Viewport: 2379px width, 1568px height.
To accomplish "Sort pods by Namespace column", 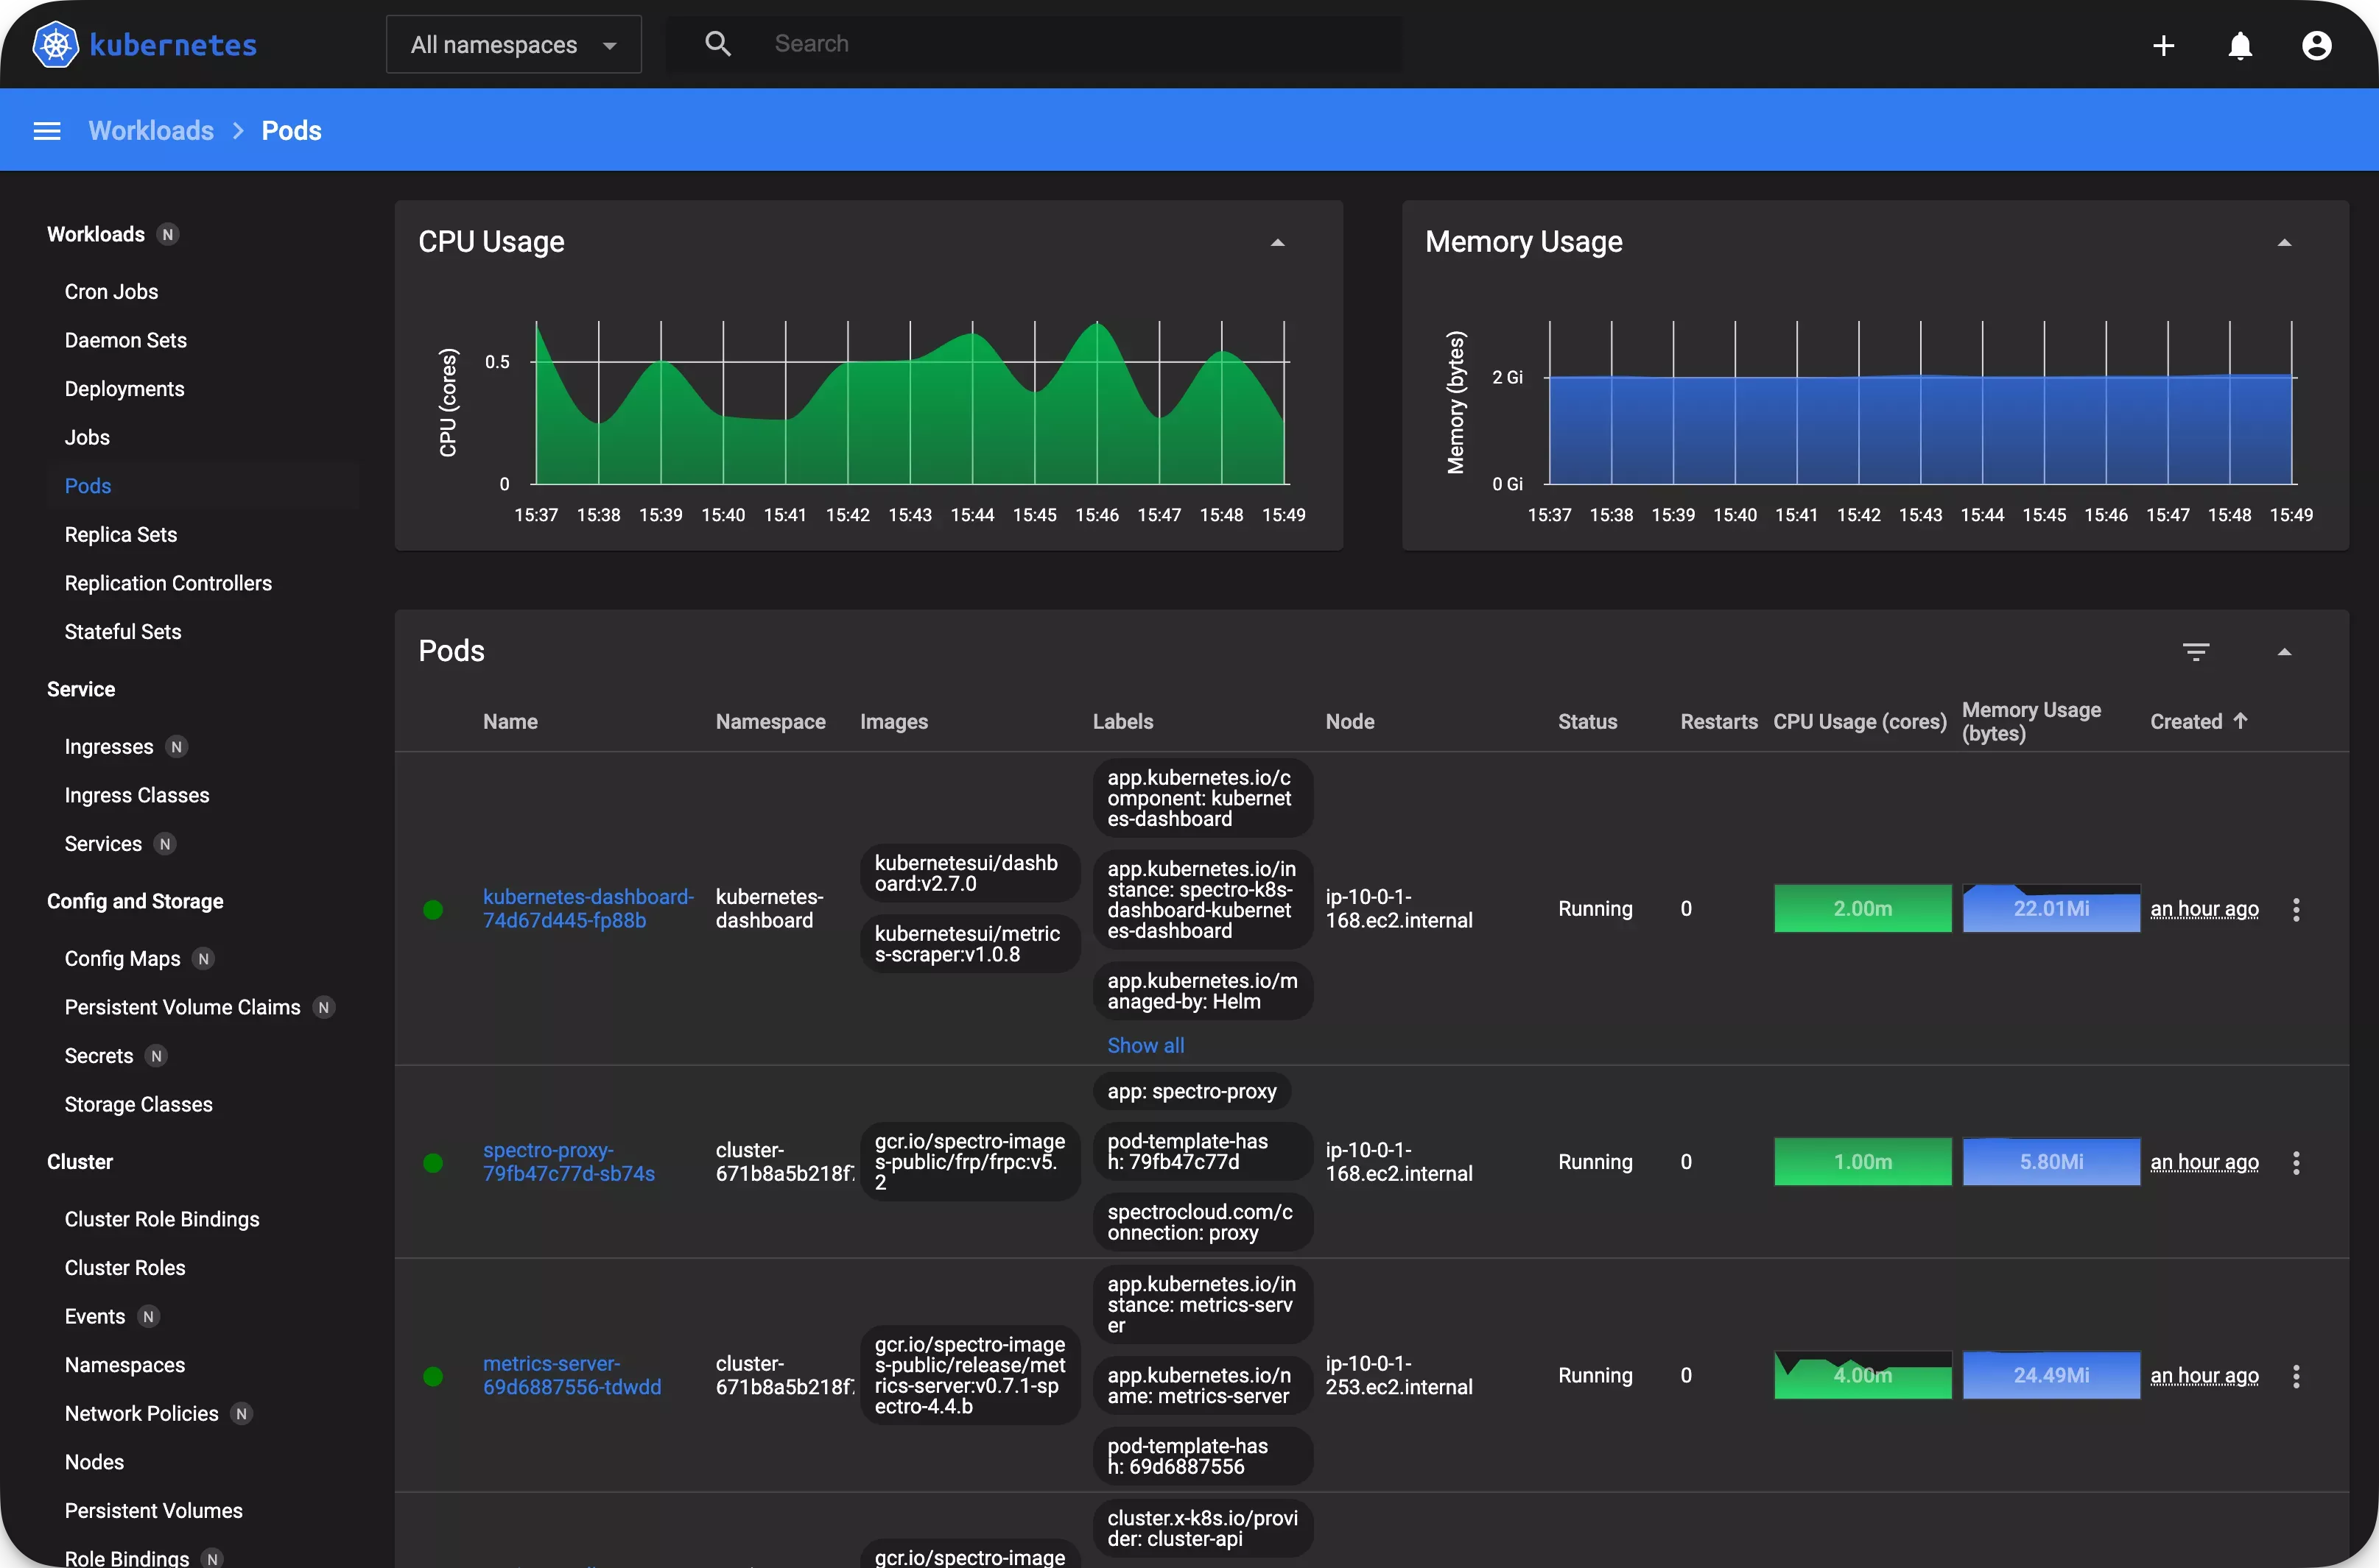I will pos(770,721).
